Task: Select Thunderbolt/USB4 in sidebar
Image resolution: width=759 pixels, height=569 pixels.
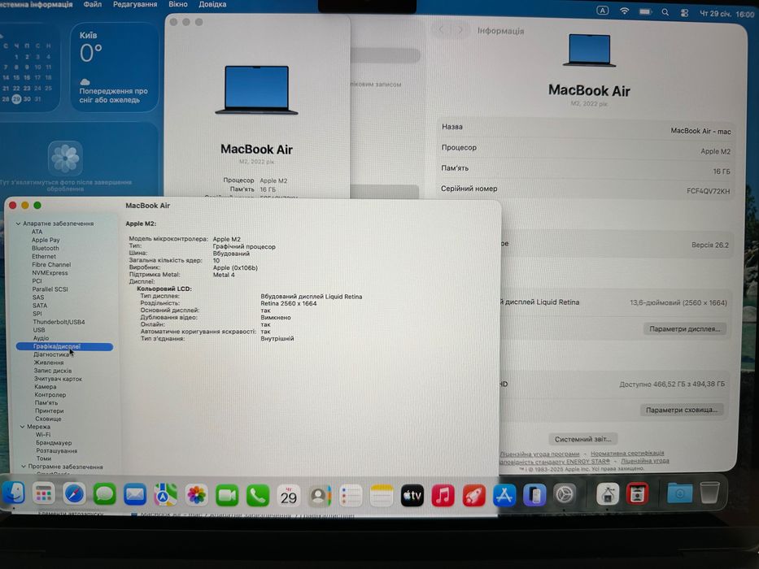Action: click(x=59, y=322)
